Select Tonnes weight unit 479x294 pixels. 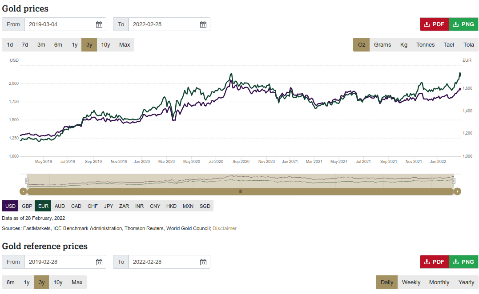(425, 45)
